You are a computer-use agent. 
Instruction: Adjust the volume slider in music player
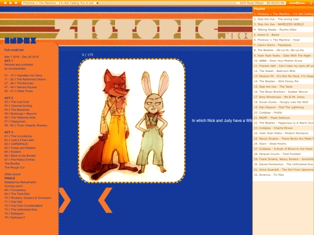point(297,3)
